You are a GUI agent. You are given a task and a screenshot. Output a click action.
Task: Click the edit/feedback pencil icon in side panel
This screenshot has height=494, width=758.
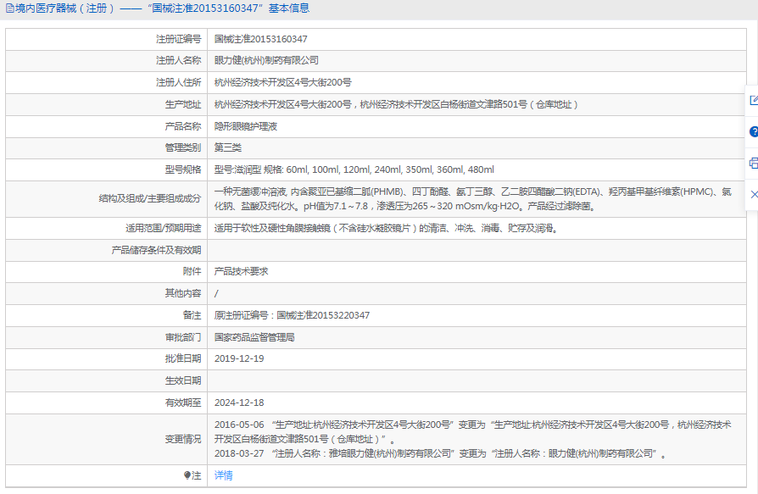pyautogui.click(x=753, y=100)
